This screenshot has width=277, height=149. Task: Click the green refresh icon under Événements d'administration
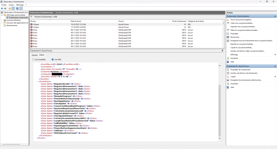(x=228, y=58)
